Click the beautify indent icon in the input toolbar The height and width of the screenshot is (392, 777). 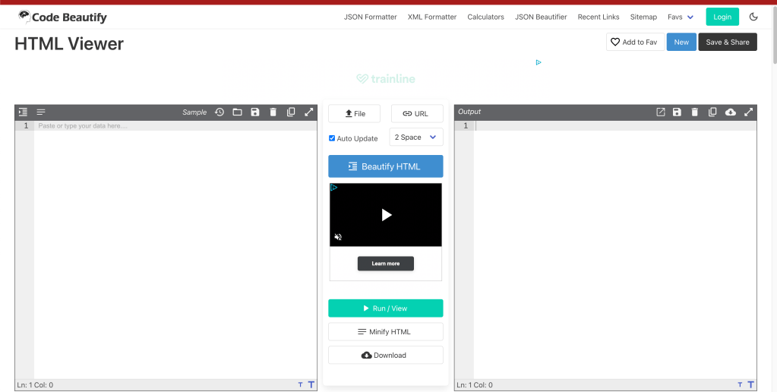pyautogui.click(x=23, y=112)
